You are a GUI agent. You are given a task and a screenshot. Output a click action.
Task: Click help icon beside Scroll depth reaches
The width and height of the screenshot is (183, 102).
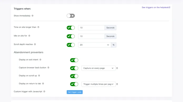pos(35,44)
